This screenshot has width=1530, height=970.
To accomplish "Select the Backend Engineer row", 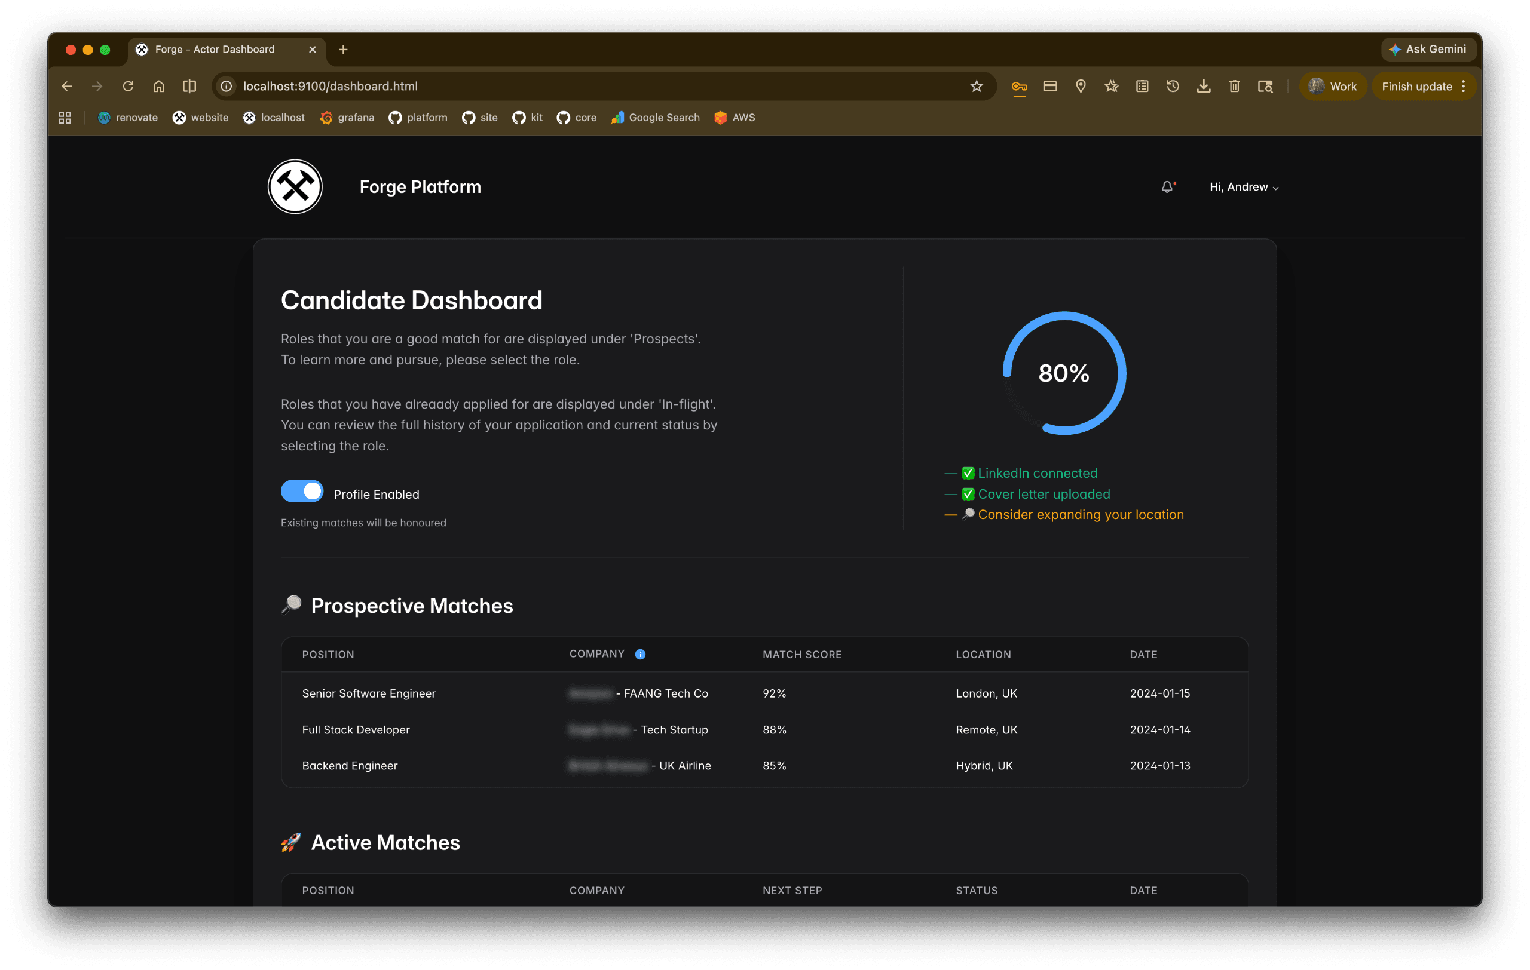I will 764,765.
